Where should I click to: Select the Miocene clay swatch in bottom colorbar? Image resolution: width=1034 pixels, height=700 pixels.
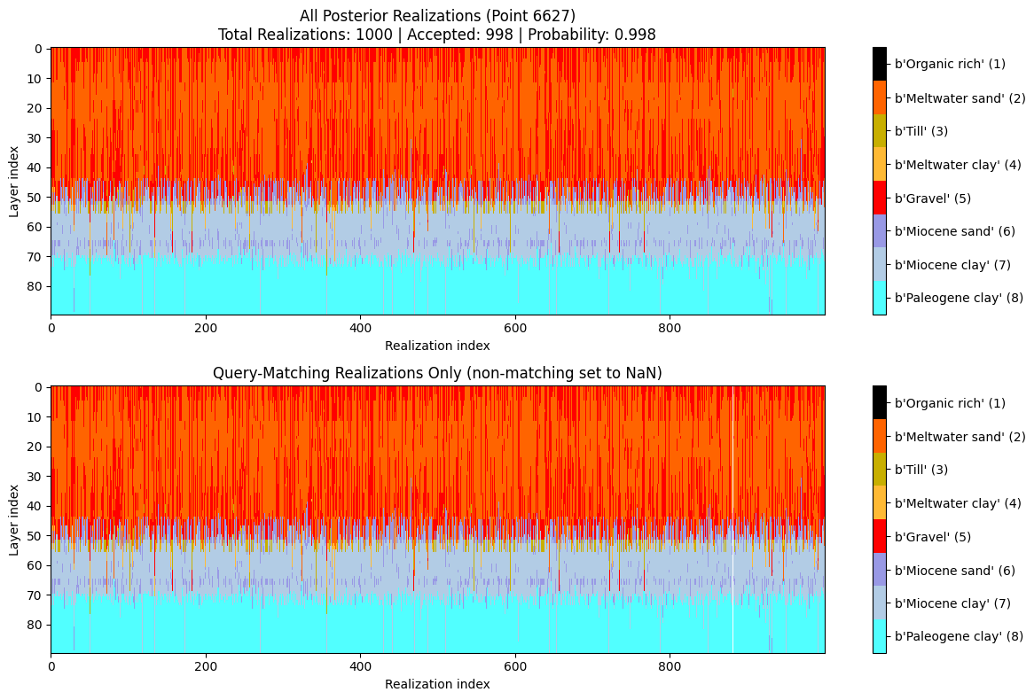pyautogui.click(x=879, y=603)
